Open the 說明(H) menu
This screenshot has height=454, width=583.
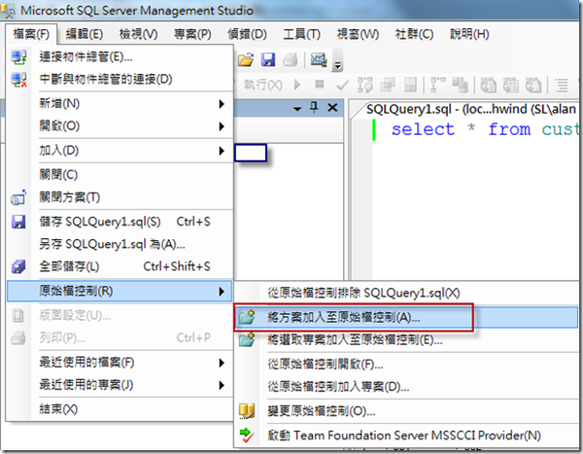pyautogui.click(x=469, y=34)
